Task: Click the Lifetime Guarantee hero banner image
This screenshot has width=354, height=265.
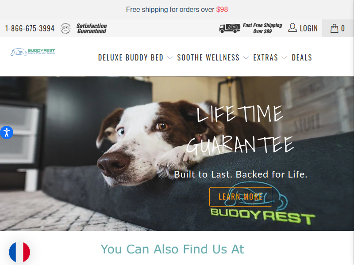Action: tap(177, 154)
